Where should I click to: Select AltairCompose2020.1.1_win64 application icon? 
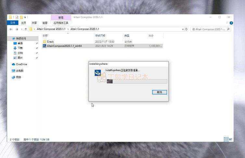click(x=45, y=46)
